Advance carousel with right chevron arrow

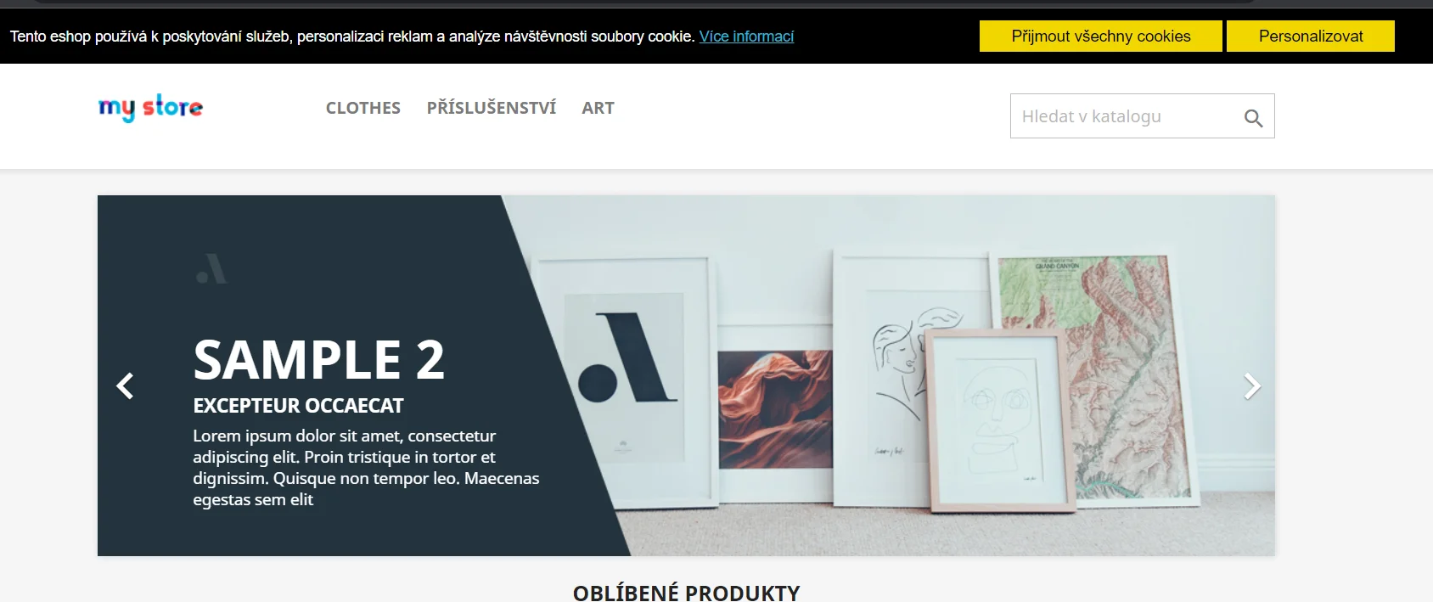1252,385
